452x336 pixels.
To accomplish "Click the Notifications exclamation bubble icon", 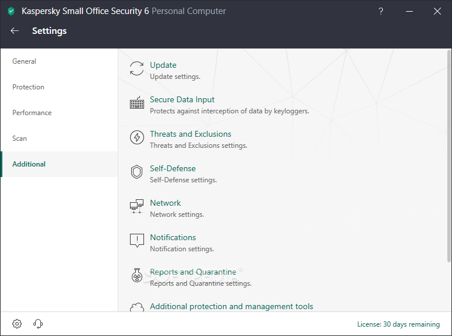I will coord(136,241).
